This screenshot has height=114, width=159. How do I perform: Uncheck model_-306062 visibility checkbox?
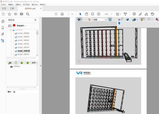[16, 40]
